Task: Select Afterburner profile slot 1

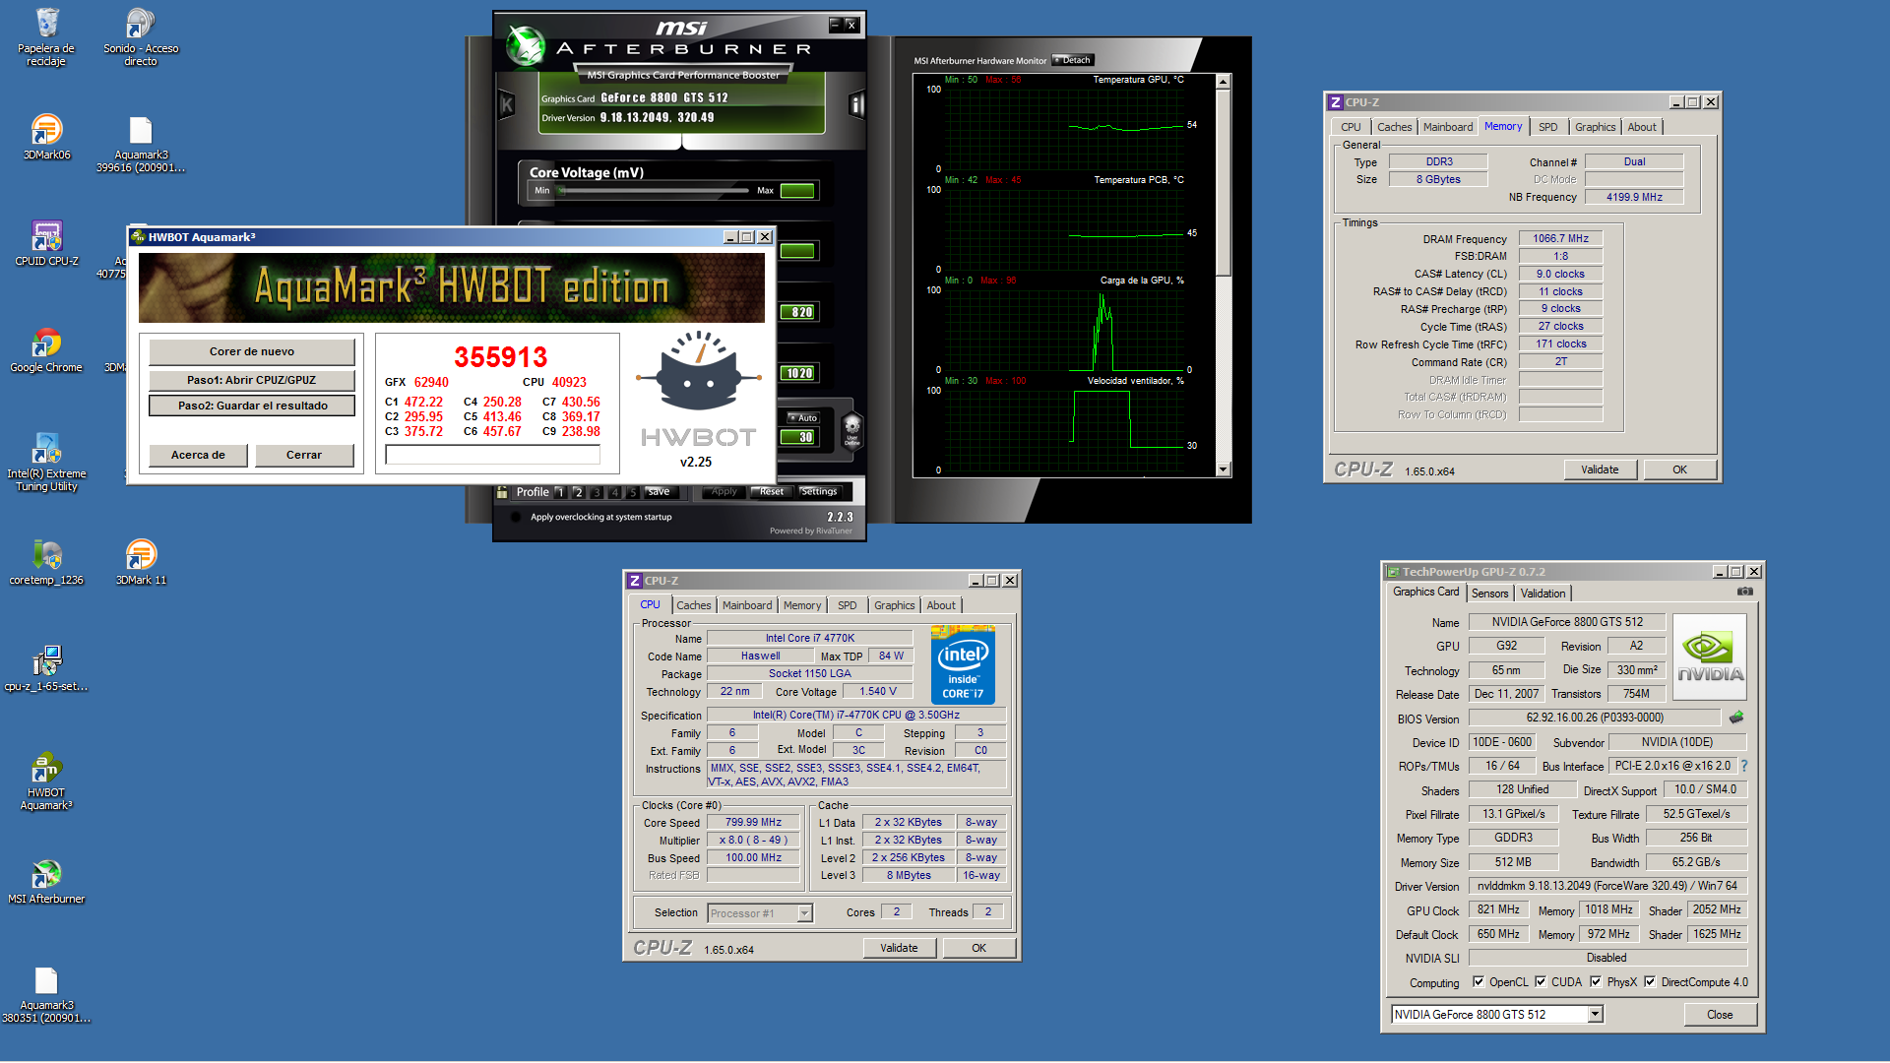Action: (560, 492)
